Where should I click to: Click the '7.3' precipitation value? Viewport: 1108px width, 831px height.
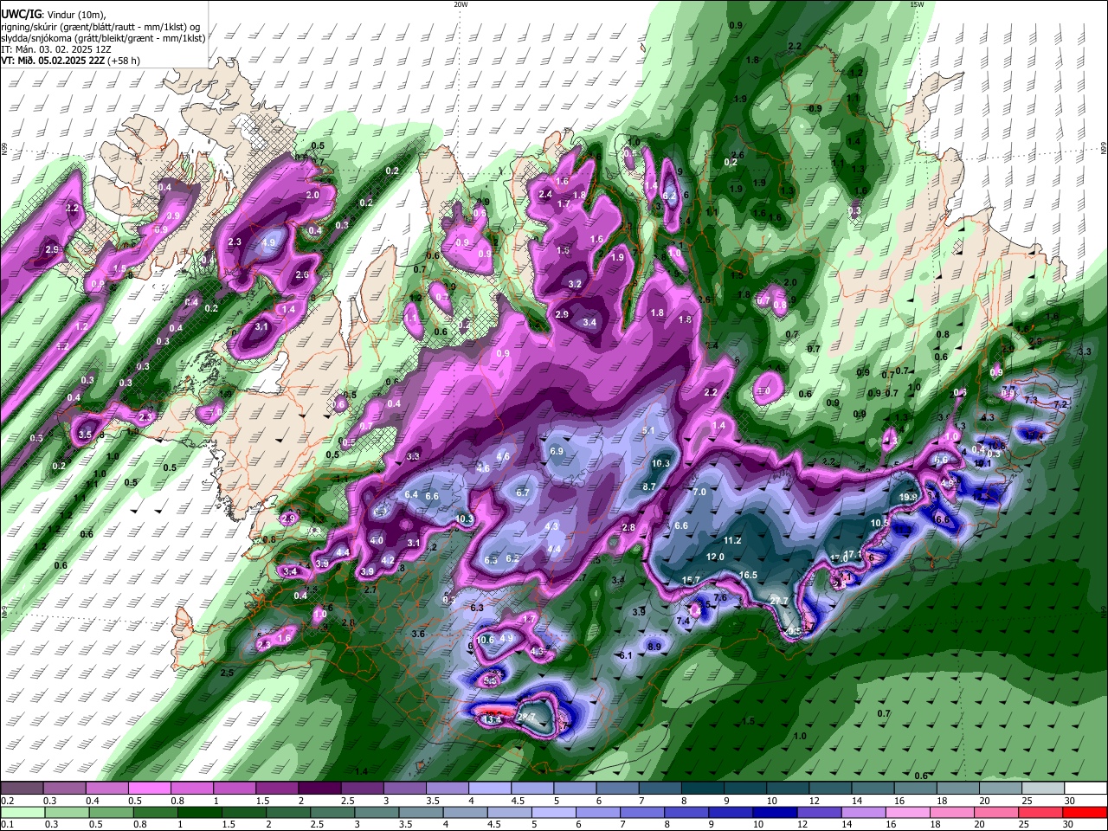pyautogui.click(x=1031, y=400)
